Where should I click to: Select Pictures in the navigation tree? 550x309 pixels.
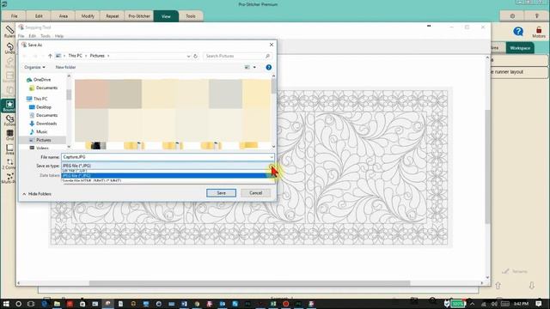(x=43, y=140)
